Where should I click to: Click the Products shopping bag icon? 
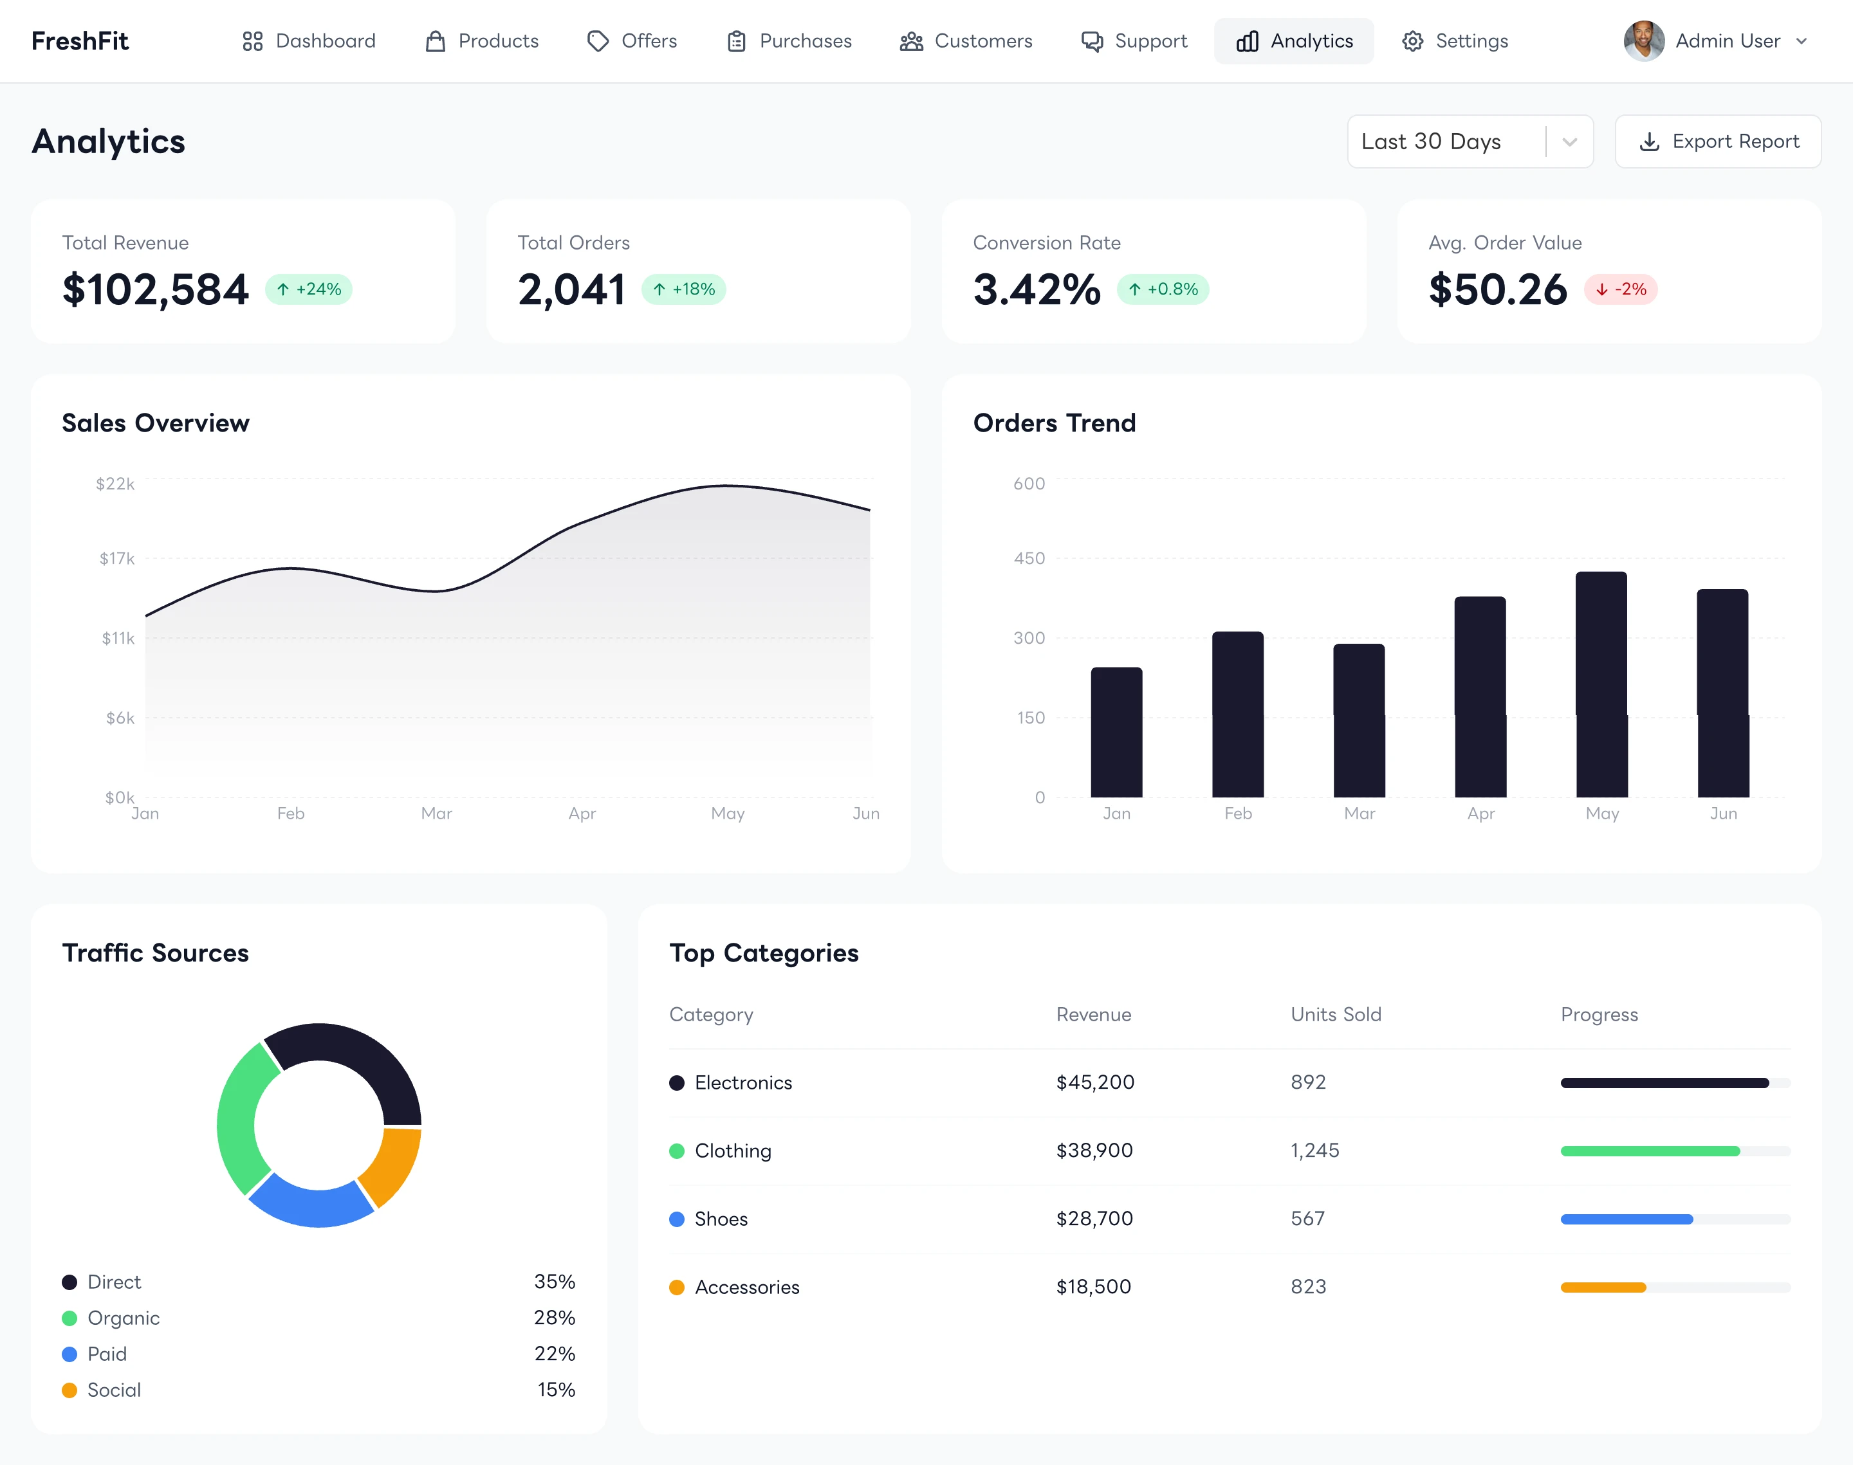click(x=436, y=41)
